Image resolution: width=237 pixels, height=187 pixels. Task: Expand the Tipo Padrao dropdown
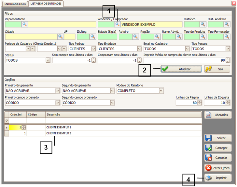click(93, 49)
